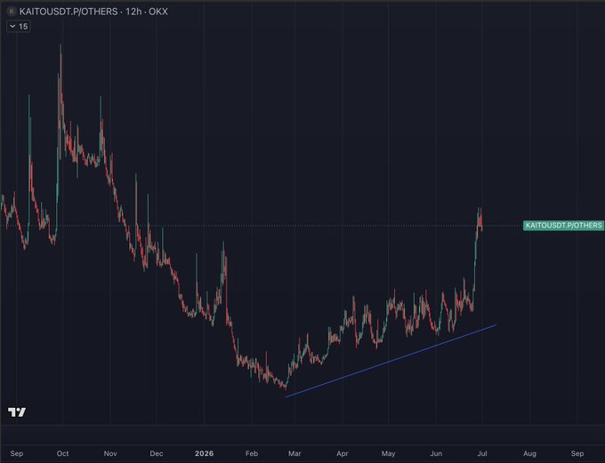Click the Feb time axis label
This screenshot has height=463, width=605.
click(252, 453)
